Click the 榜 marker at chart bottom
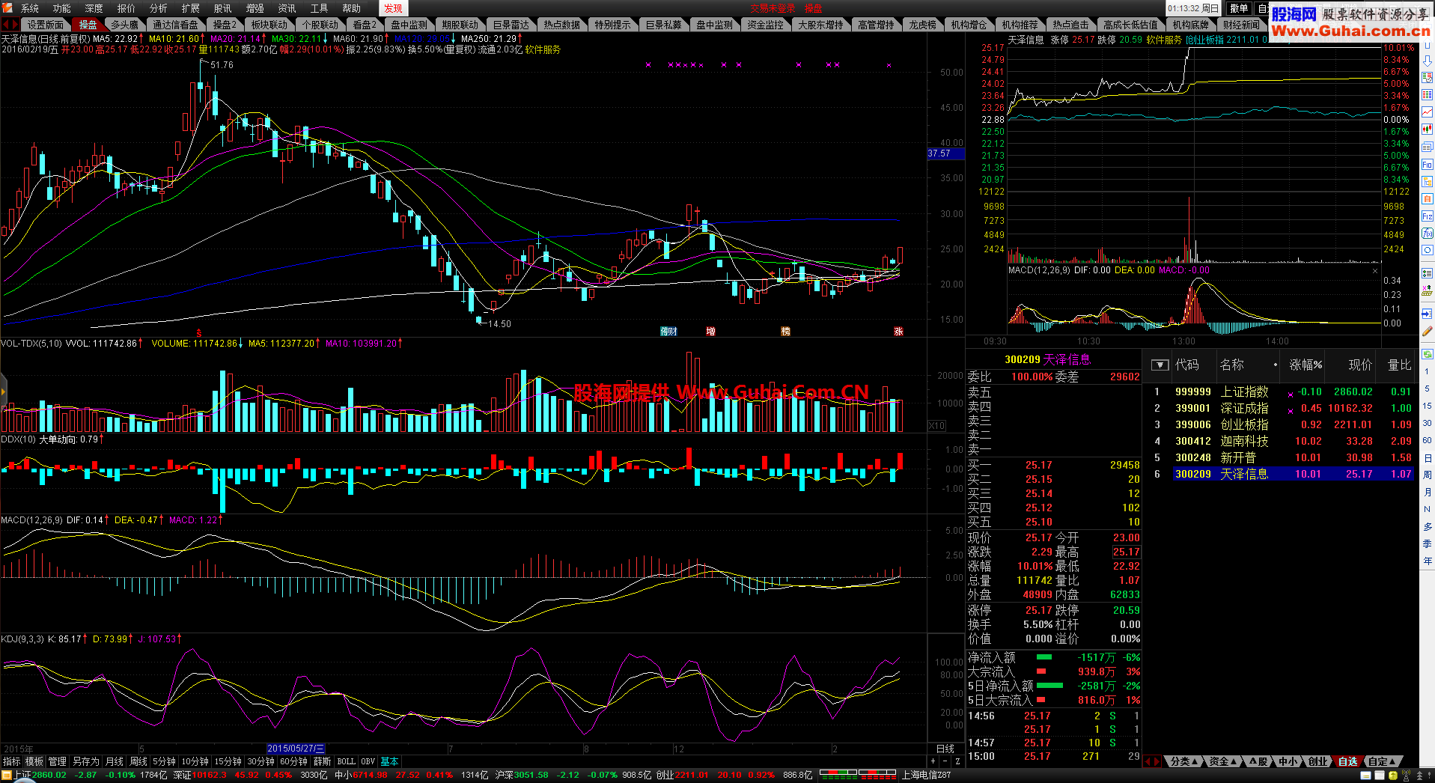 785,331
